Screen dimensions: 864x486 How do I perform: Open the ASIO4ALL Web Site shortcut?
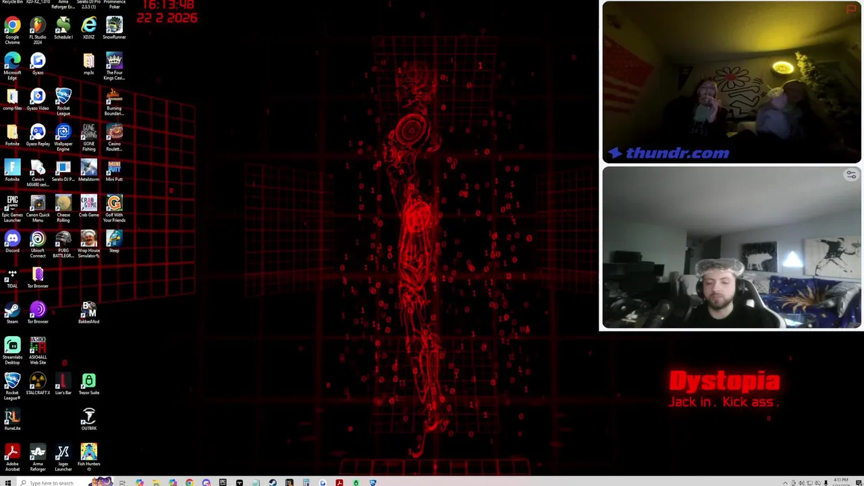[x=38, y=351]
